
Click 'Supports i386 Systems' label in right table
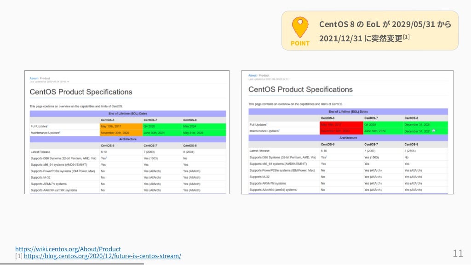(283, 158)
